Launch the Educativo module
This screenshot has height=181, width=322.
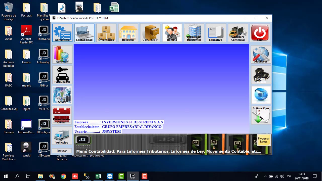point(216,33)
